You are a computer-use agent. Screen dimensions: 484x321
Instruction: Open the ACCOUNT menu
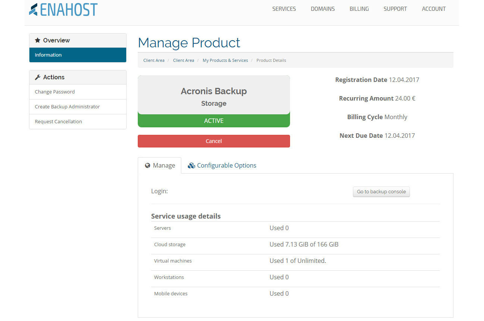[x=434, y=9]
